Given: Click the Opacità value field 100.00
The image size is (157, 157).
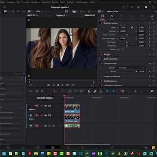Looking at the screenshot, I should pyautogui.click(x=141, y=72).
